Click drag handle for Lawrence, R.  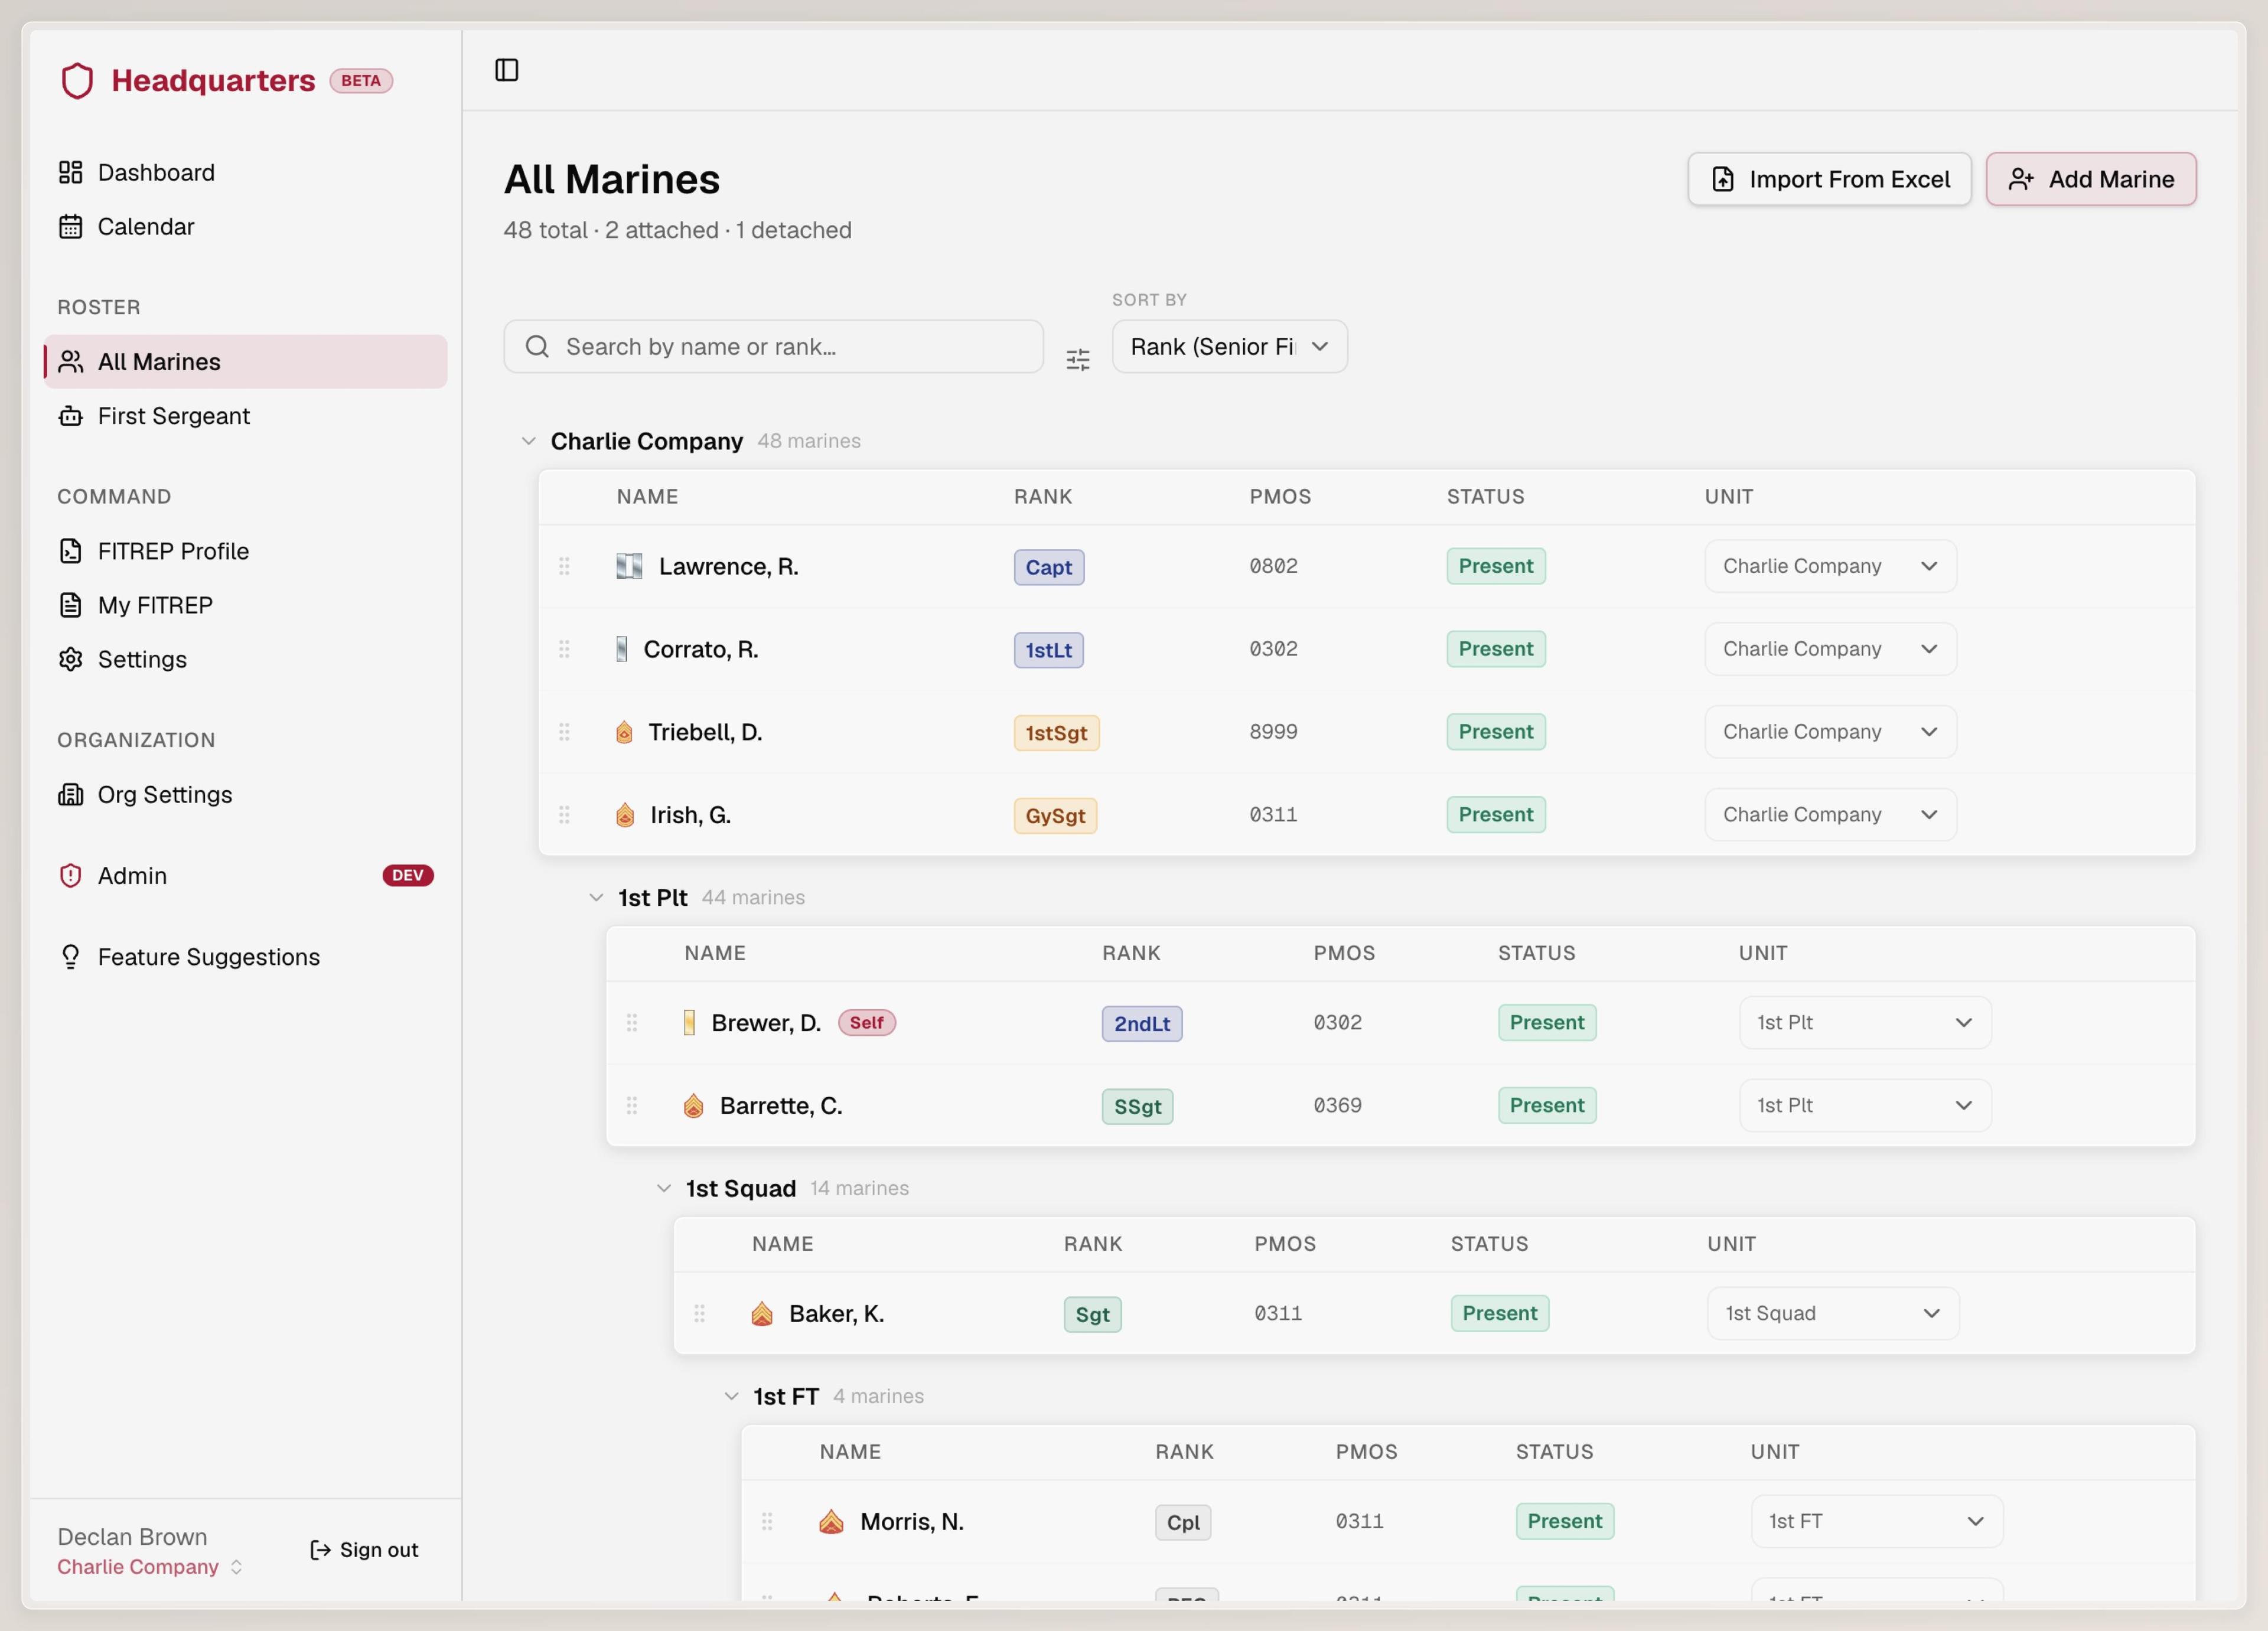pos(564,566)
